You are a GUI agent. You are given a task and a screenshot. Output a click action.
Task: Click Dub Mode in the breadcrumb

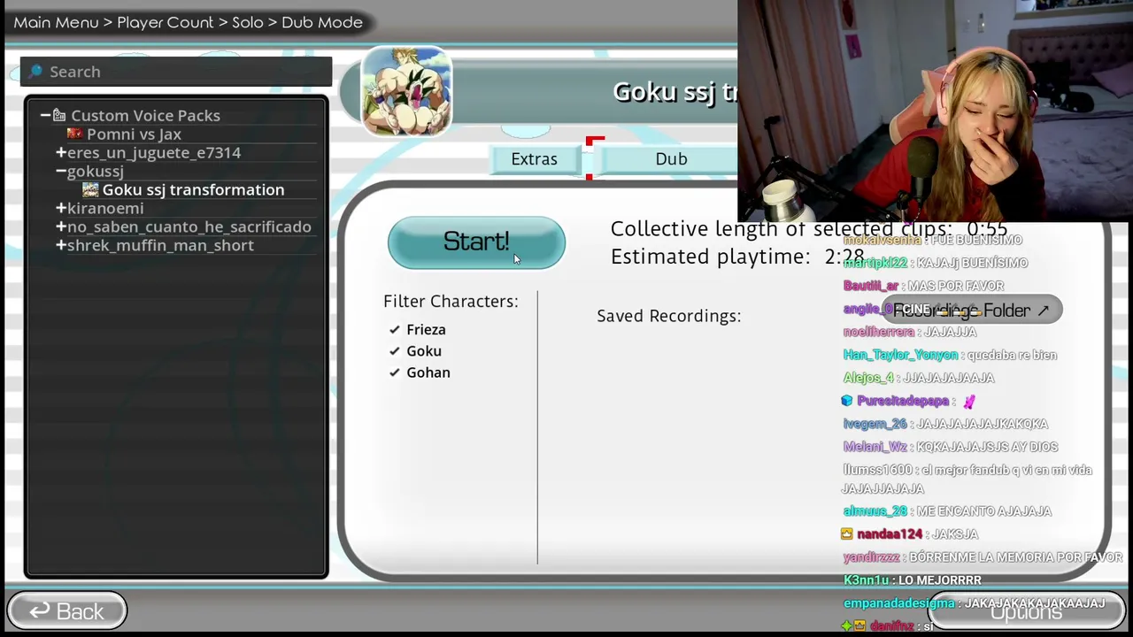[x=322, y=22]
